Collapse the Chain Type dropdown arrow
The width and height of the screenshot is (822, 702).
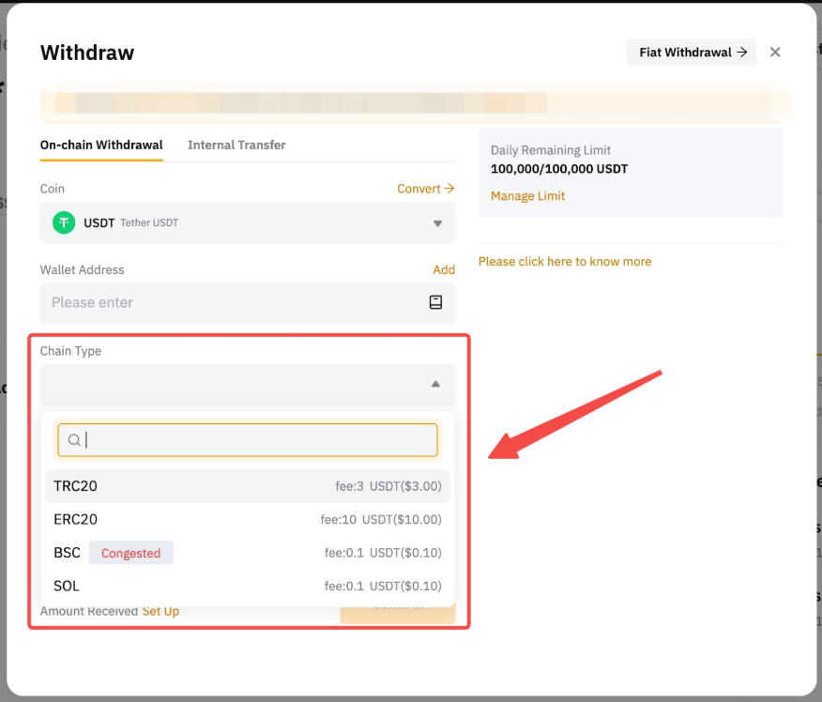click(435, 384)
